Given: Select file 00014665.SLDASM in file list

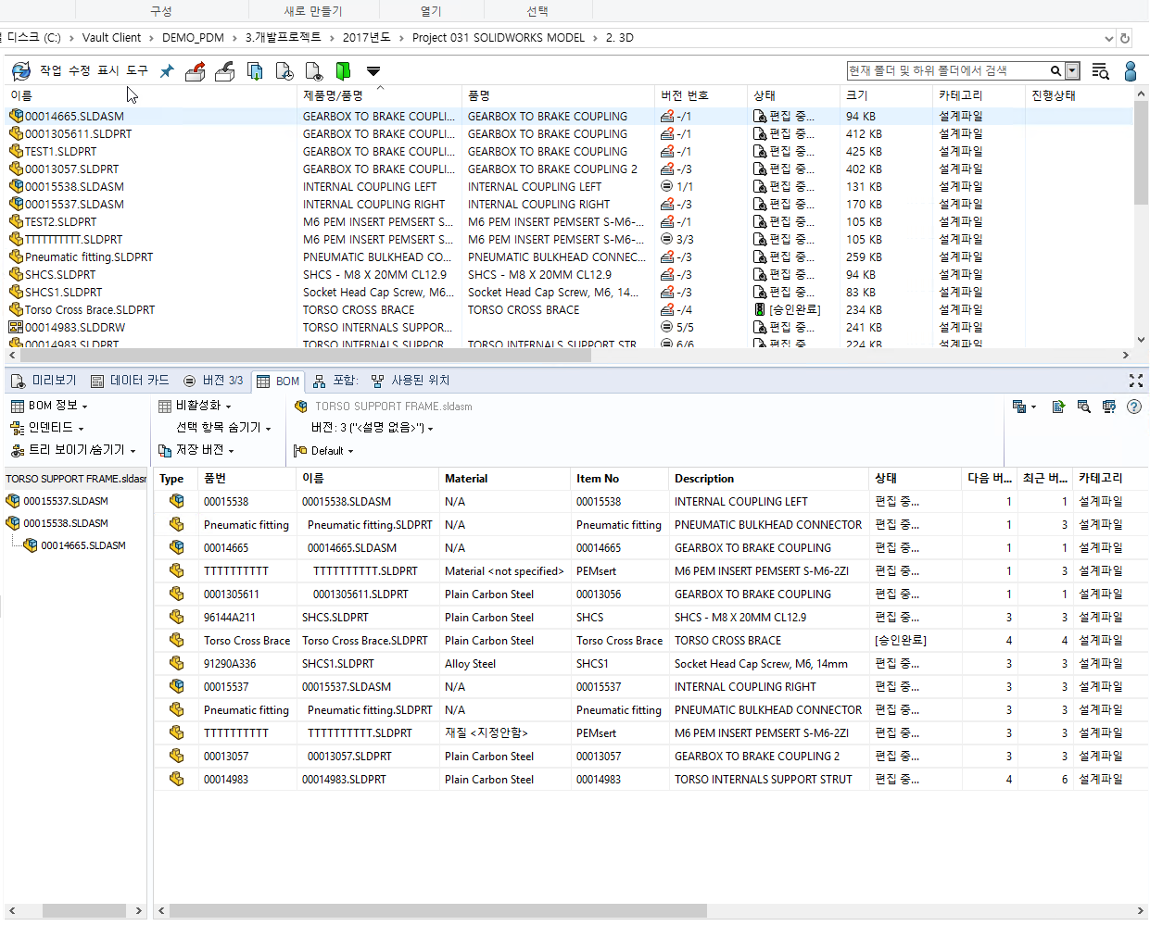Looking at the screenshot, I should [x=74, y=117].
